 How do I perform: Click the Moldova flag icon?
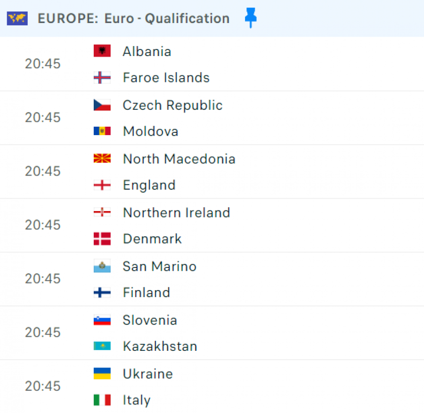[x=102, y=131]
